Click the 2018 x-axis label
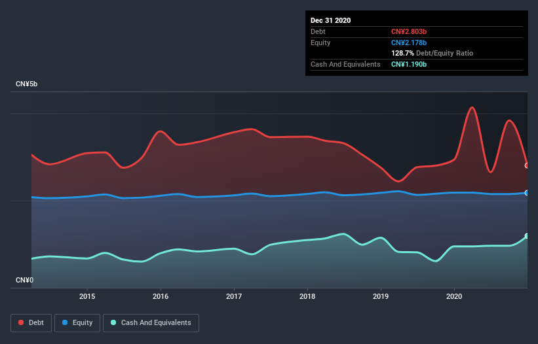This screenshot has height=344, width=538. (307, 296)
